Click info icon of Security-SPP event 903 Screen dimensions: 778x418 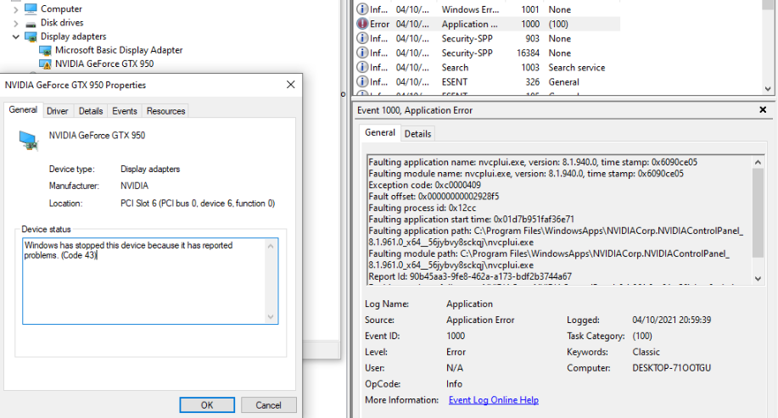coord(362,38)
